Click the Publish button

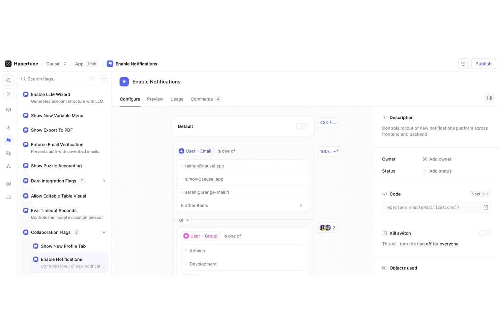tap(483, 64)
